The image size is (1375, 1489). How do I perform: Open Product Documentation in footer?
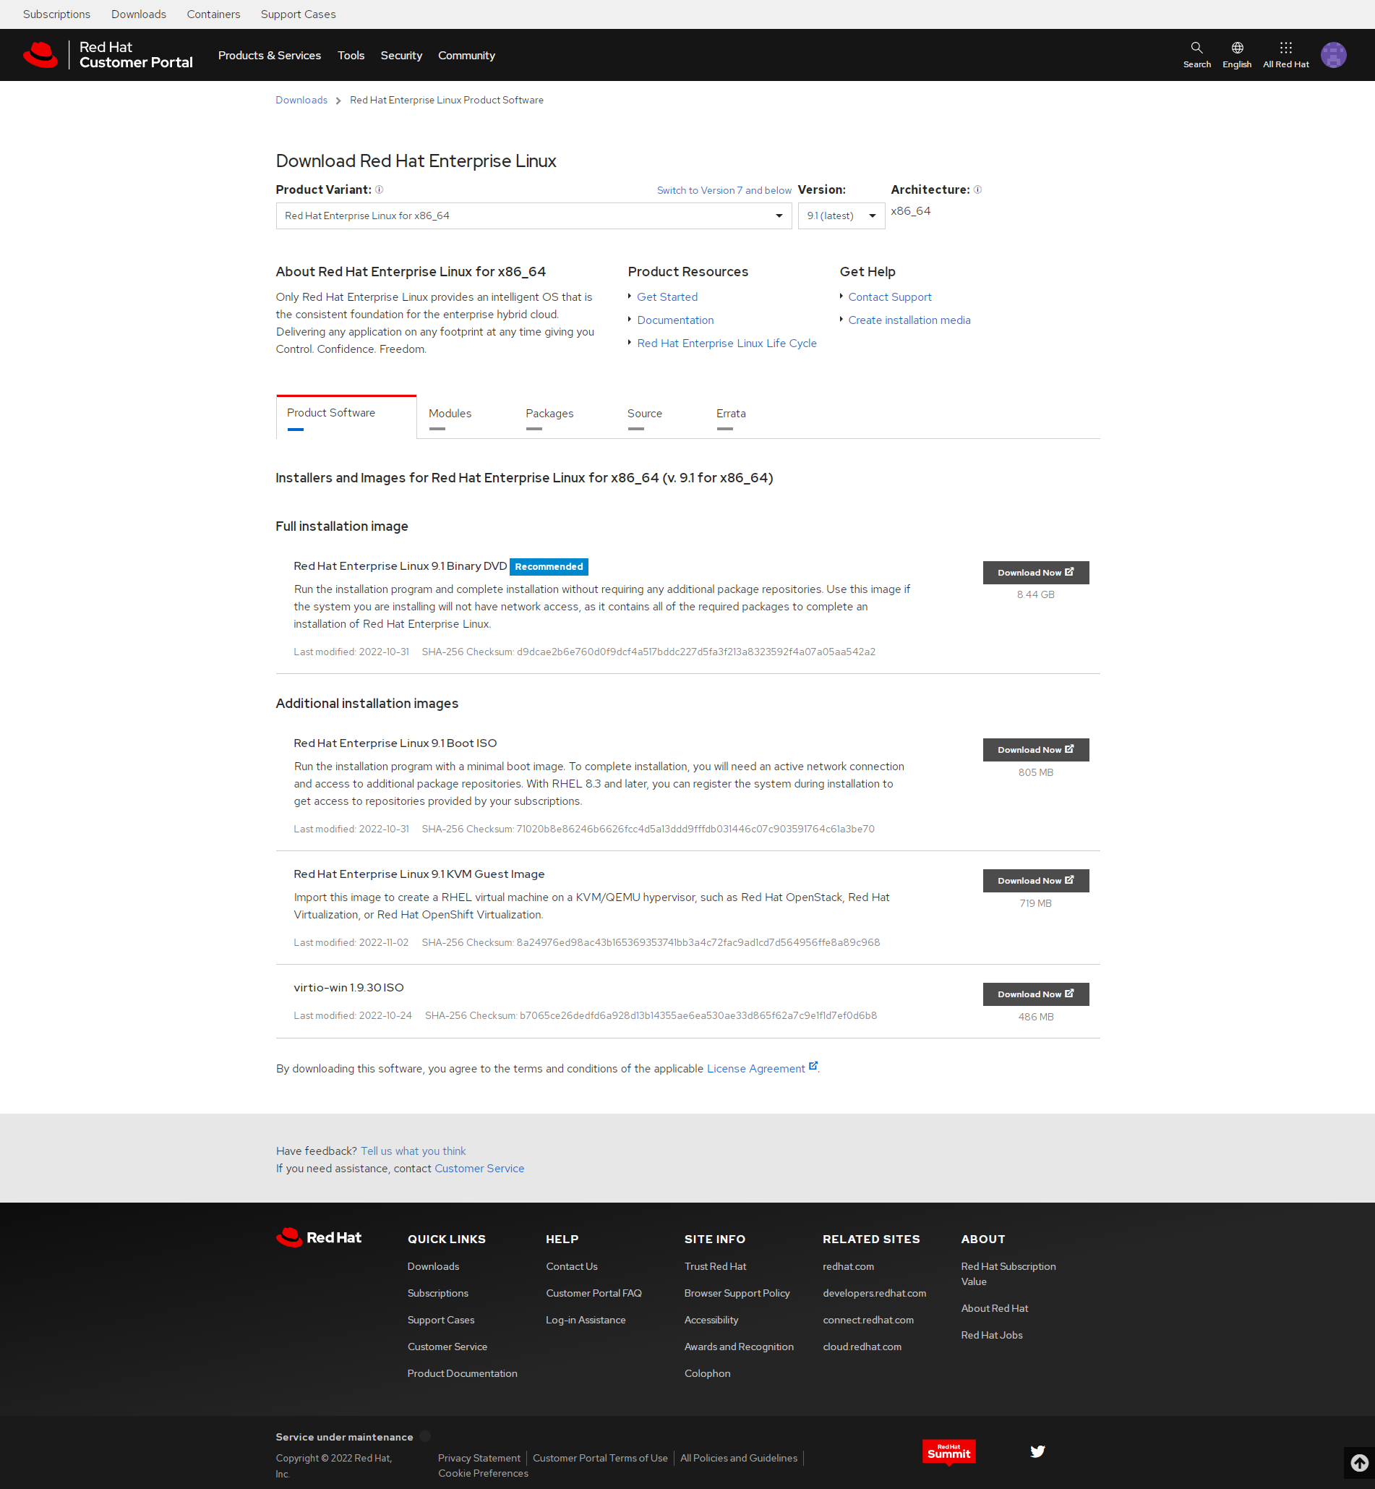point(462,1374)
